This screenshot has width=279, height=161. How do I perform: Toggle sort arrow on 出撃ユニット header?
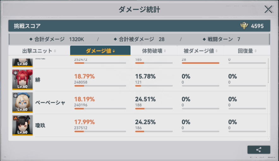[55, 51]
